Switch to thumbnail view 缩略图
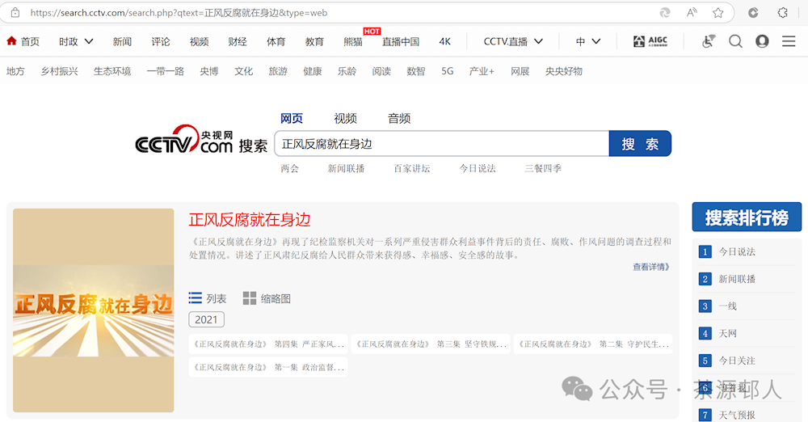 pos(267,298)
